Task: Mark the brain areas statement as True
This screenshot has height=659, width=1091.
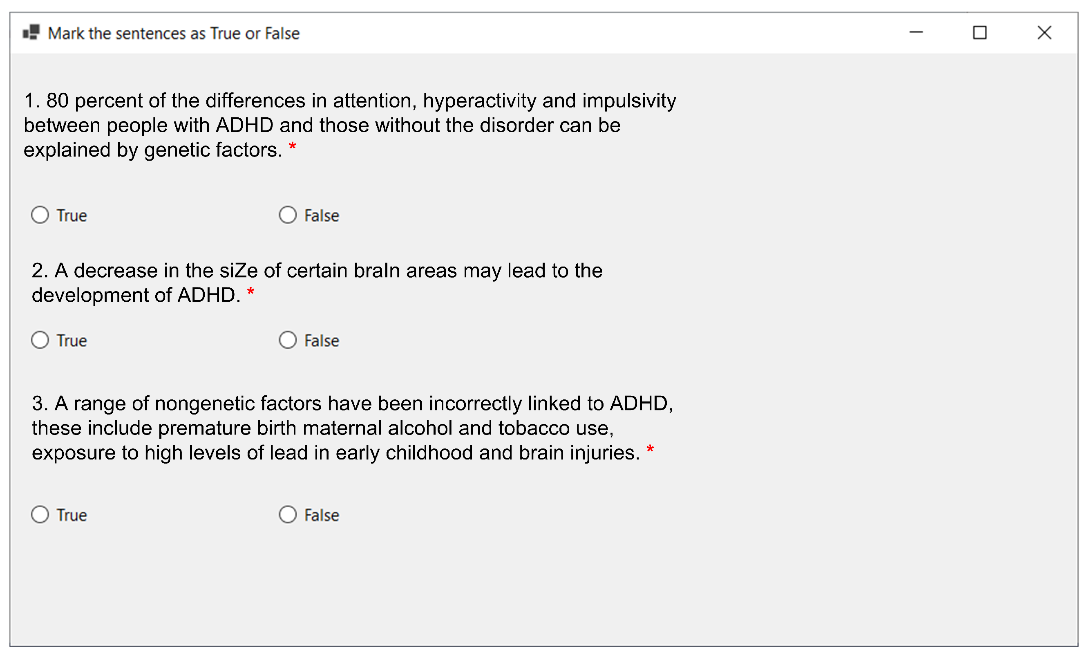Action: tap(40, 340)
